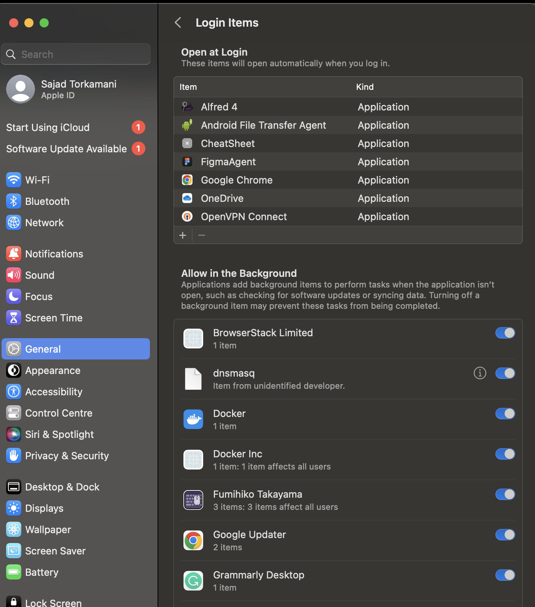Click the Search field
The height and width of the screenshot is (607, 535).
pyautogui.click(x=76, y=54)
